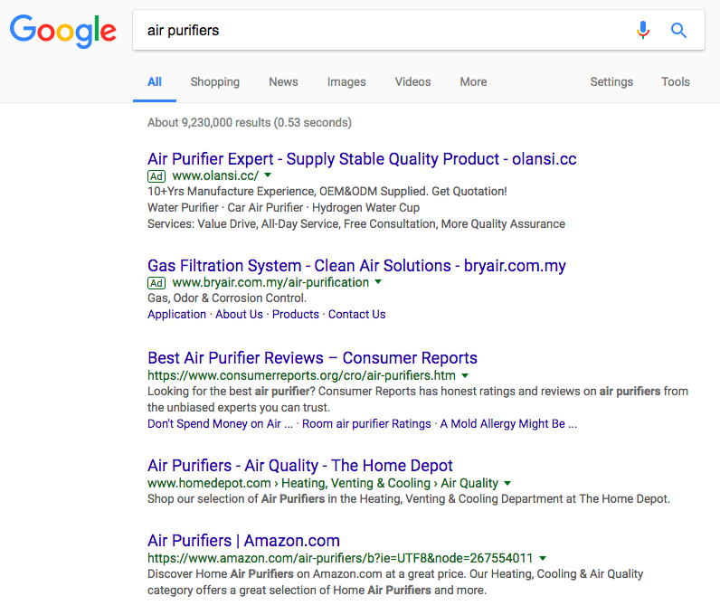Open Best Air Purifier Reviews Consumer Reports

click(312, 358)
